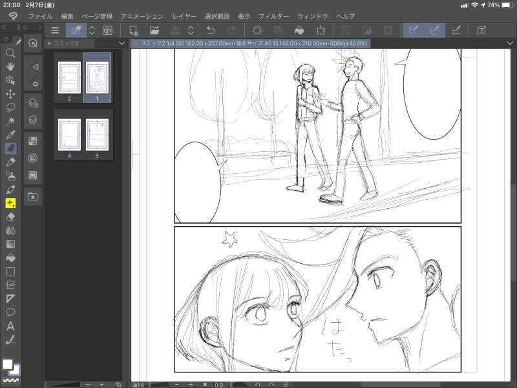This screenshot has width=517, height=388.
Task: Select the yellow Decoration sparkle tool
Action: pos(10,203)
